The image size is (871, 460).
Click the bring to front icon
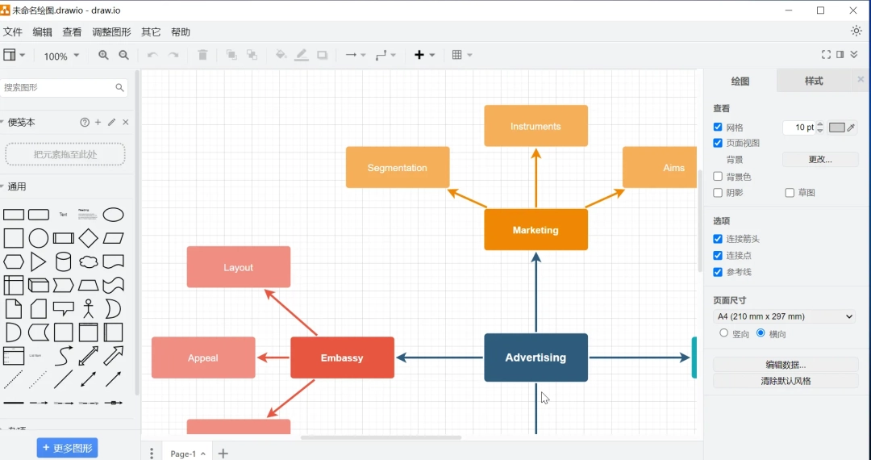[x=231, y=55]
